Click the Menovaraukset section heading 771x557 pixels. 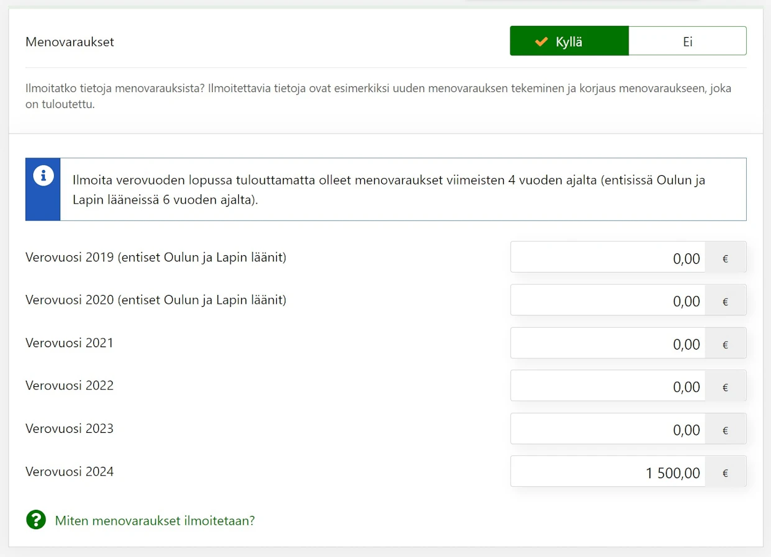(70, 42)
